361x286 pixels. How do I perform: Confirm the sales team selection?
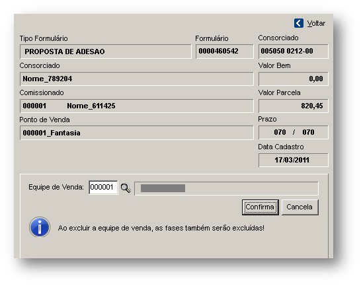pos(260,207)
